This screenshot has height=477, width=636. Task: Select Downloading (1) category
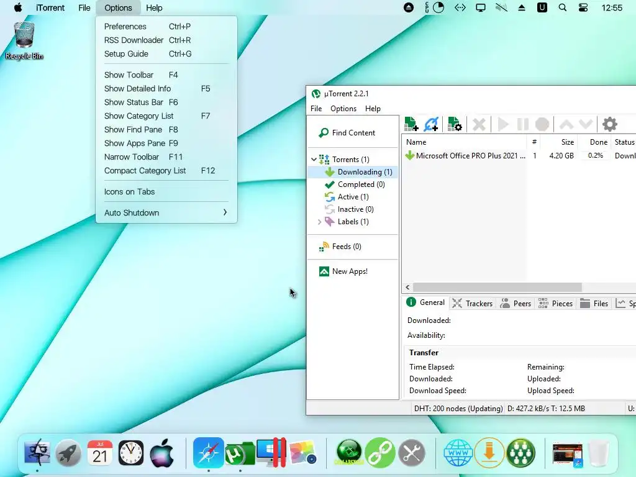tap(353, 172)
